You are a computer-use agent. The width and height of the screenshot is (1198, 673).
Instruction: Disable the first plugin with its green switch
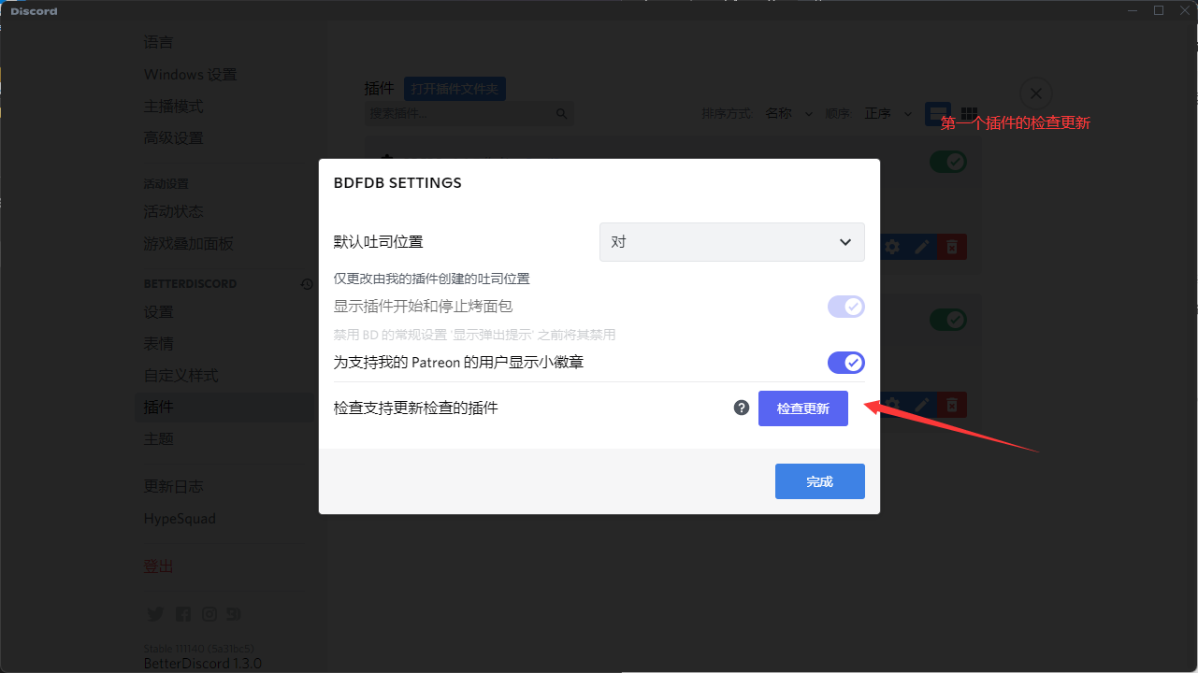click(947, 162)
